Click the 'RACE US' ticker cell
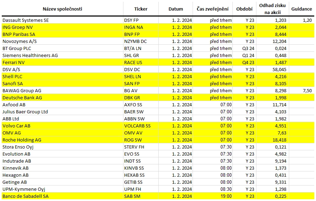Viewport: 316px width, 201px height. (x=141, y=62)
